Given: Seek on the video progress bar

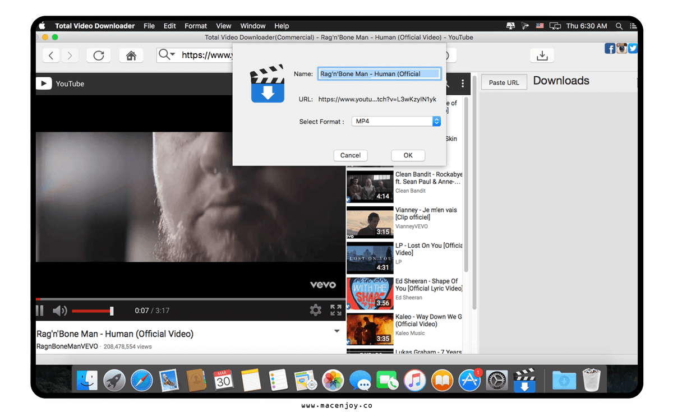Looking at the screenshot, I should (191, 299).
